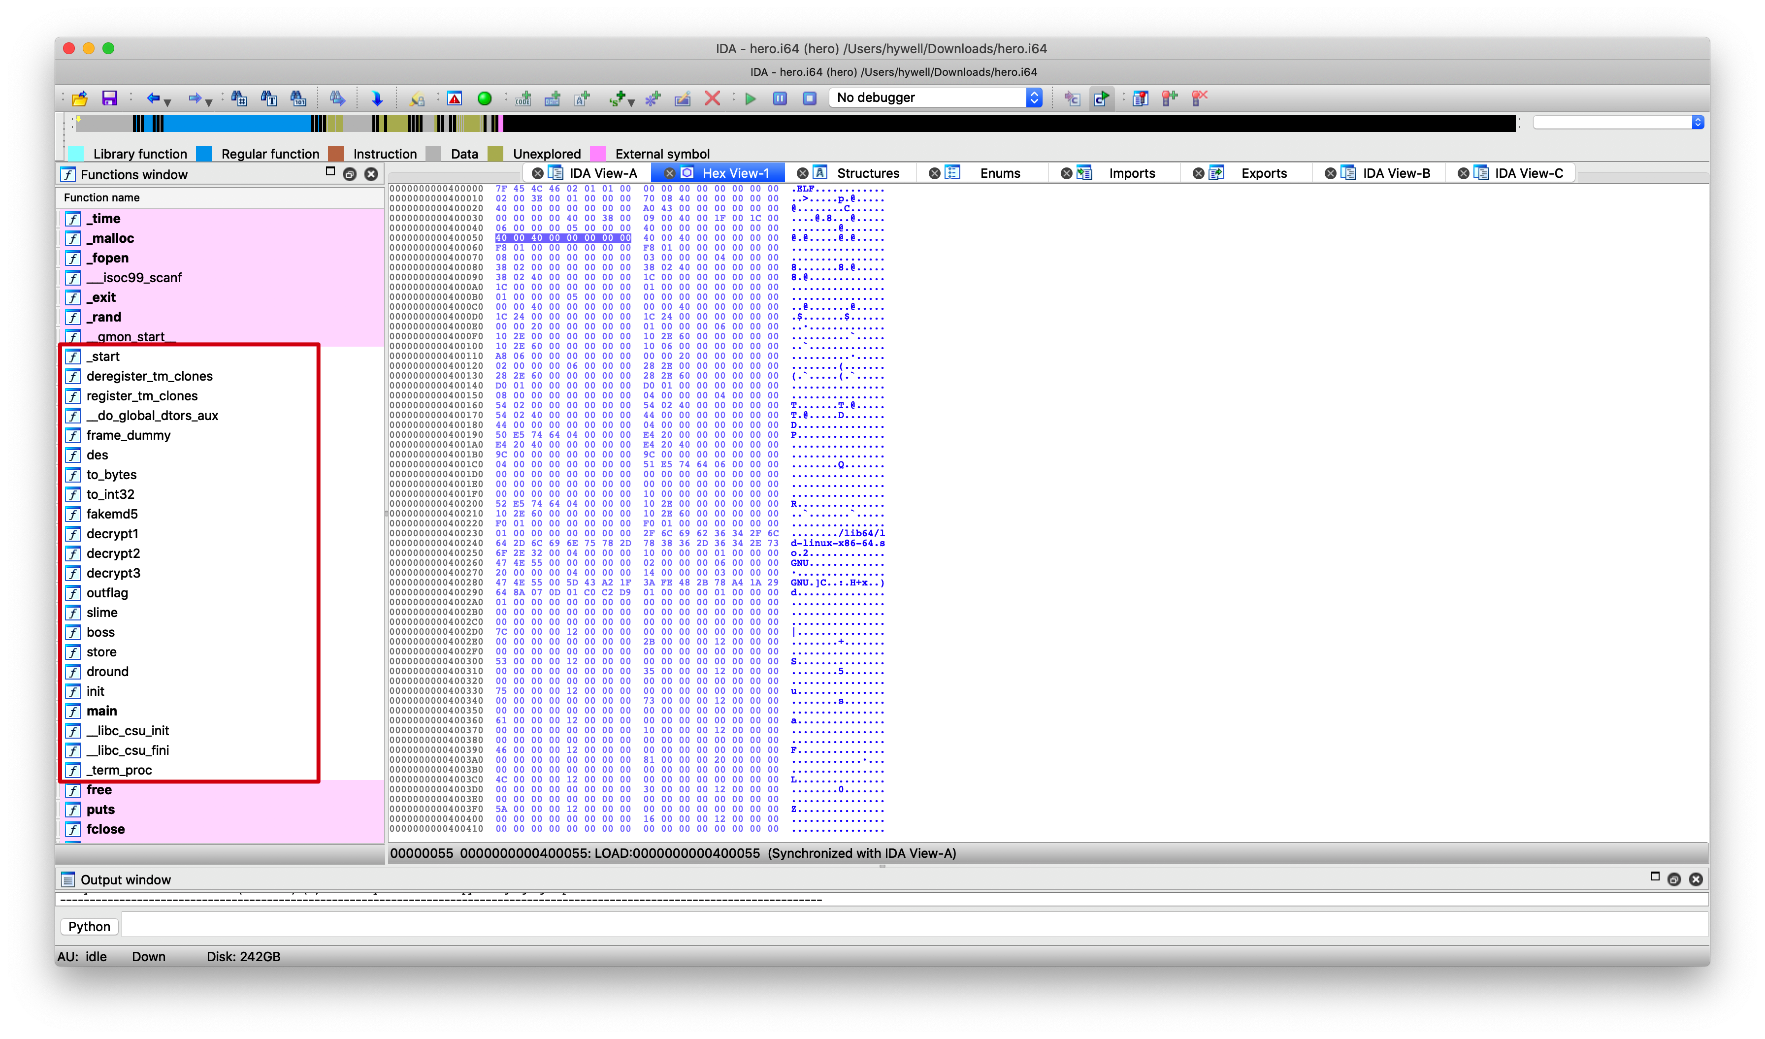Image resolution: width=1765 pixels, height=1039 pixels.
Task: Select decrypt2 in Functions window
Action: (x=113, y=553)
